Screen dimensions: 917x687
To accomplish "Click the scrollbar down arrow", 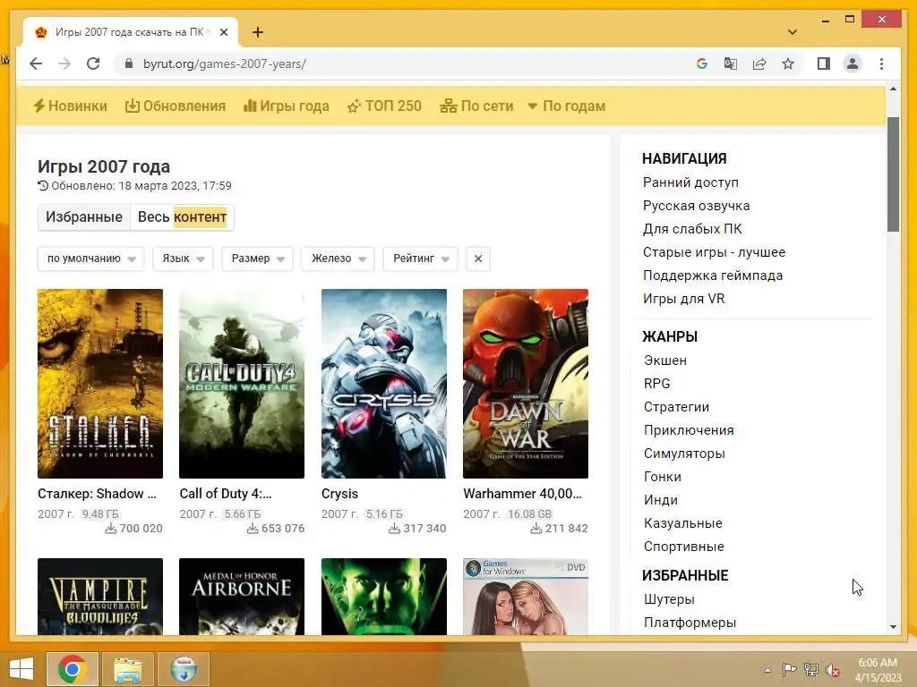I will 893,627.
